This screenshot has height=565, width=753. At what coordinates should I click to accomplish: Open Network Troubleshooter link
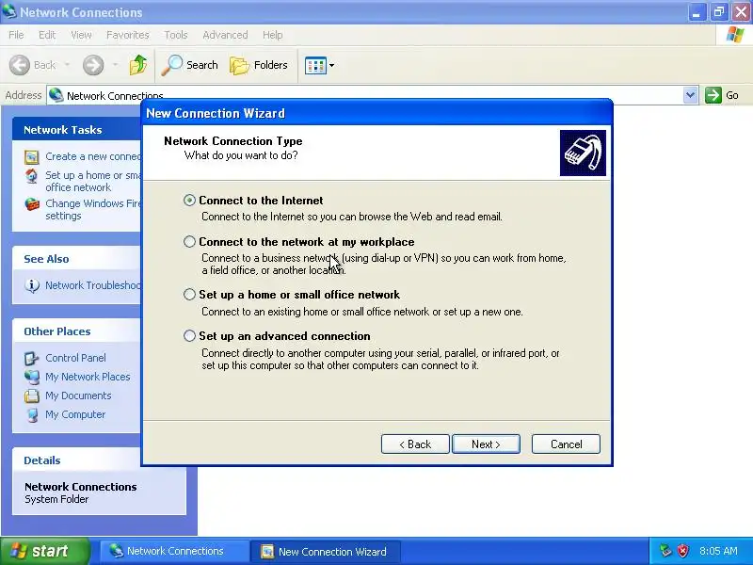[x=93, y=285]
